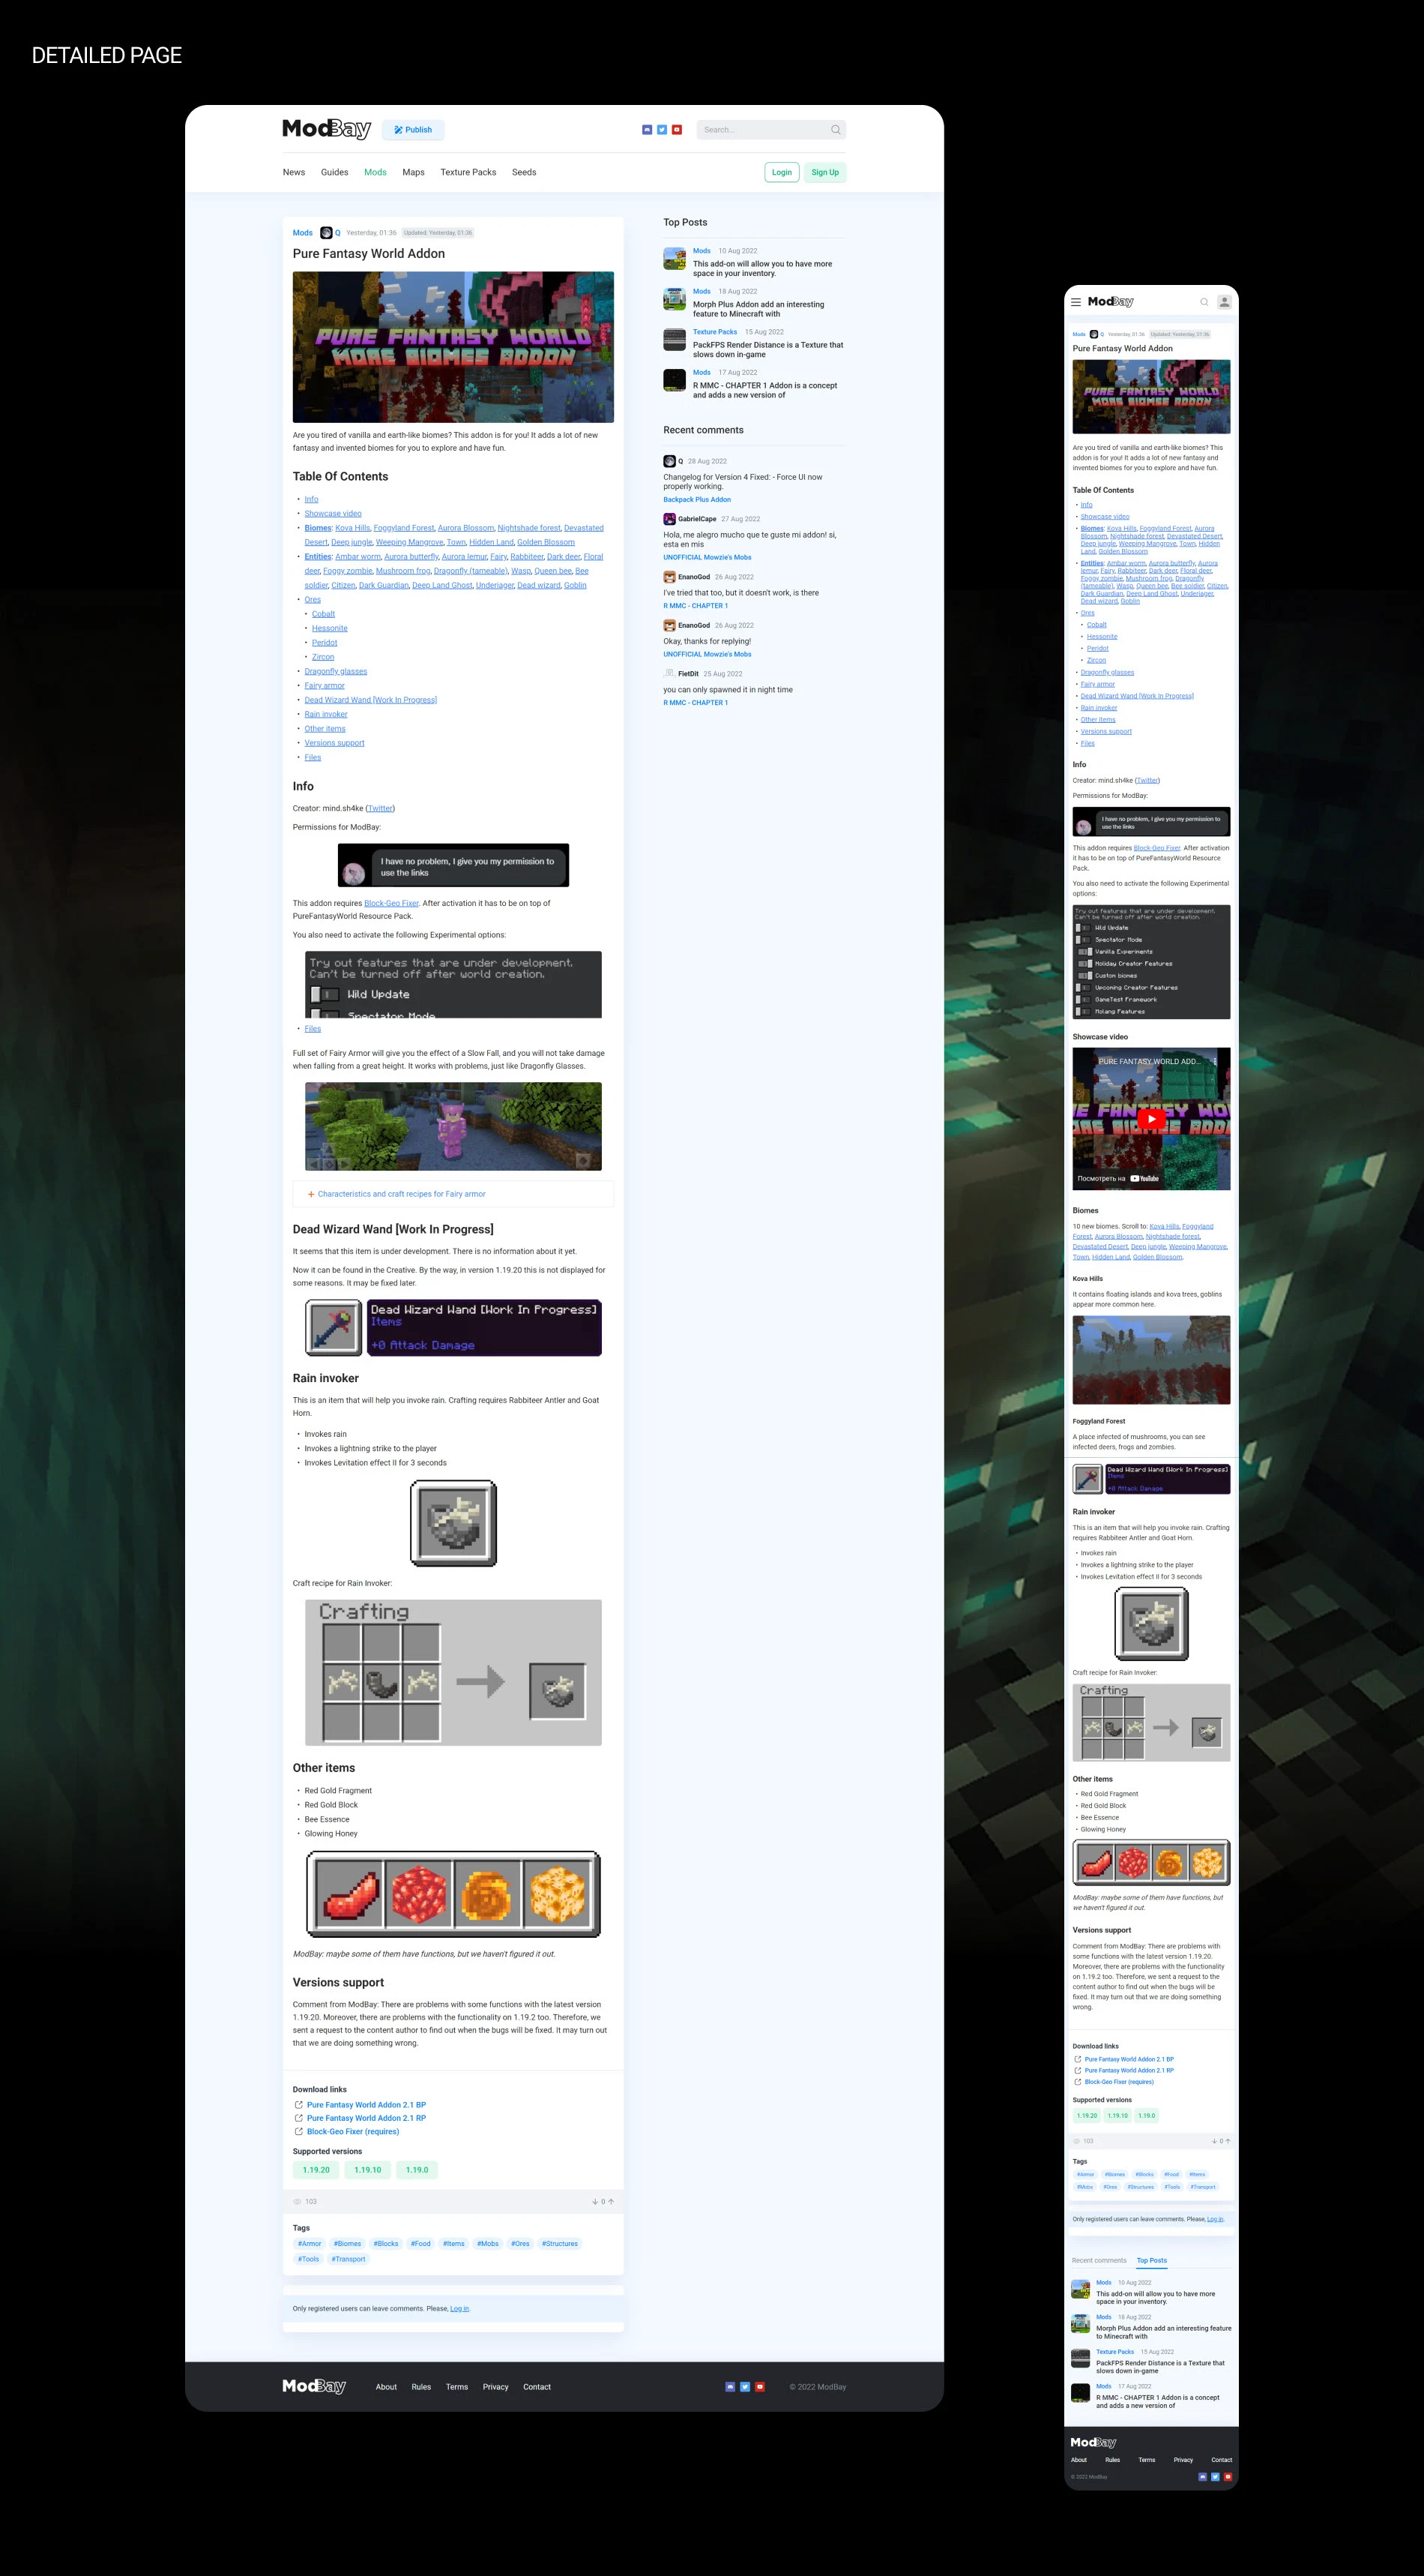Open Twitter via the header social icon

coord(662,130)
